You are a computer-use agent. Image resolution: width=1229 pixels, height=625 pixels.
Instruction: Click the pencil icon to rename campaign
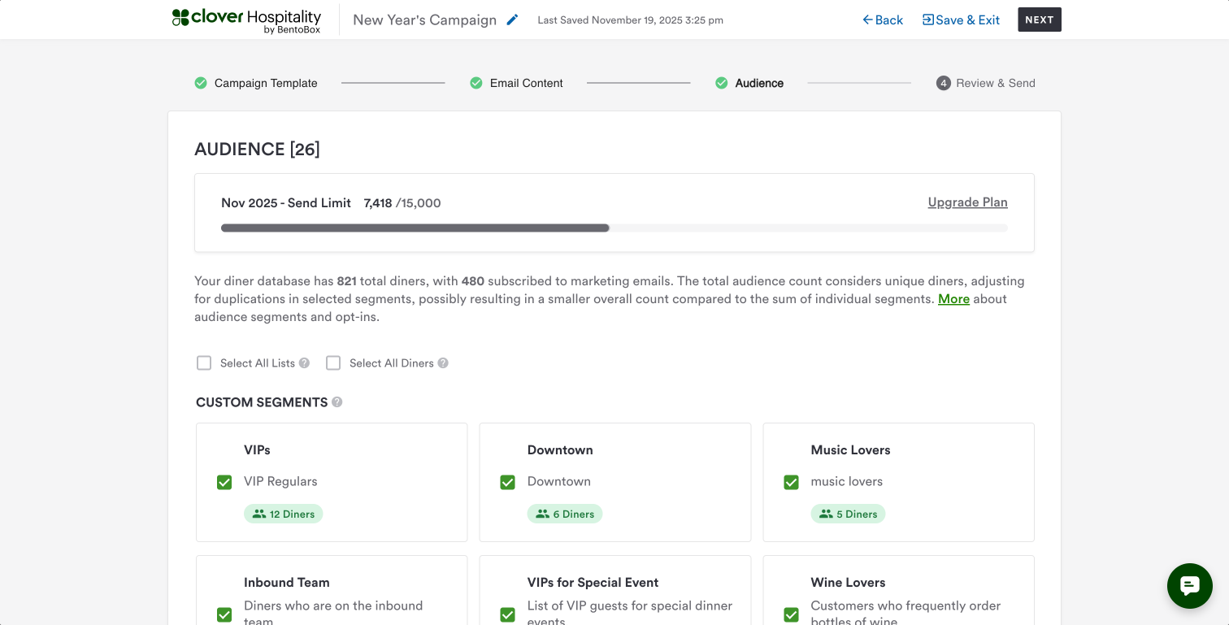click(x=512, y=20)
